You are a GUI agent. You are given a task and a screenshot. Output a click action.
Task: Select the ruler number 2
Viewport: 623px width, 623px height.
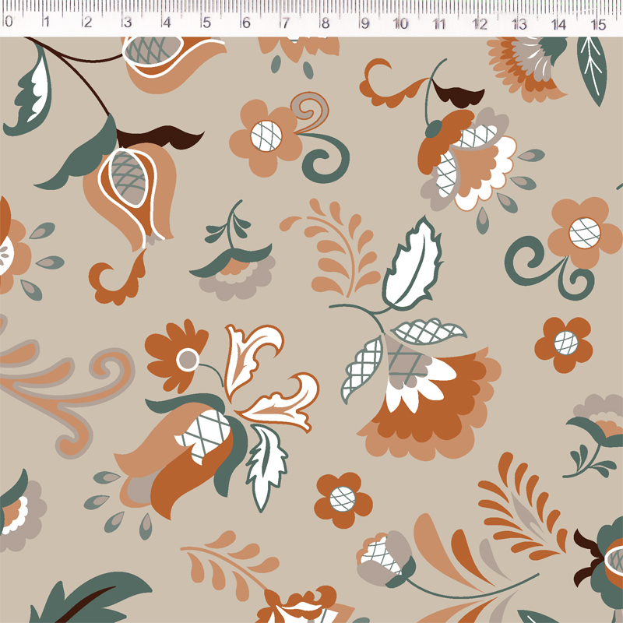coord(88,23)
